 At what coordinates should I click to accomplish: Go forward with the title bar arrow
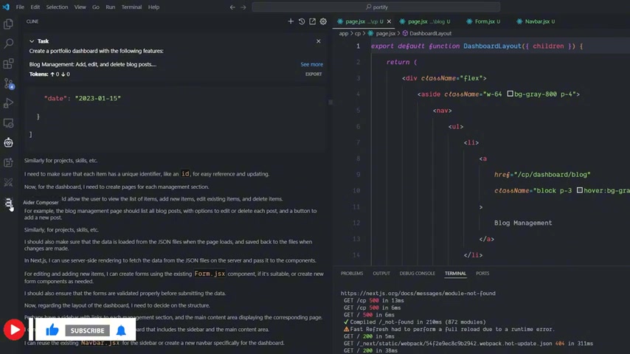click(x=243, y=7)
